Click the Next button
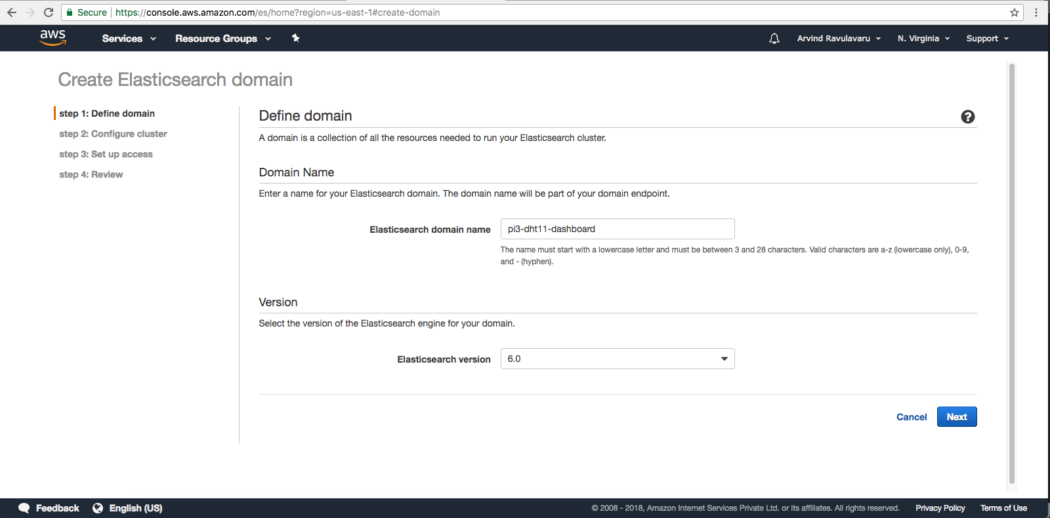This screenshot has width=1050, height=518. pos(957,417)
